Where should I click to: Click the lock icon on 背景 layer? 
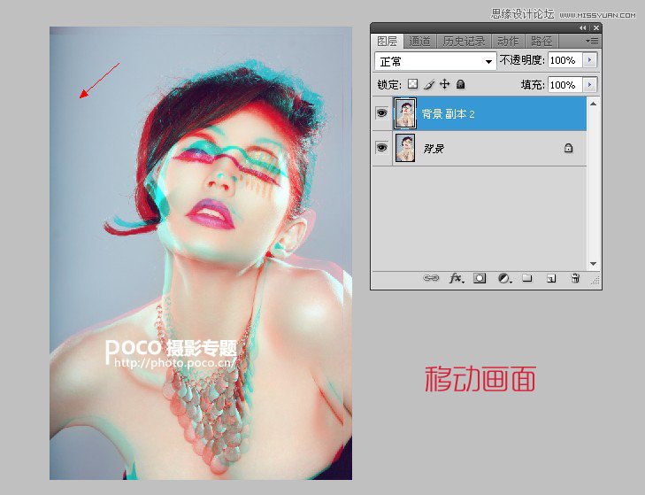(568, 148)
